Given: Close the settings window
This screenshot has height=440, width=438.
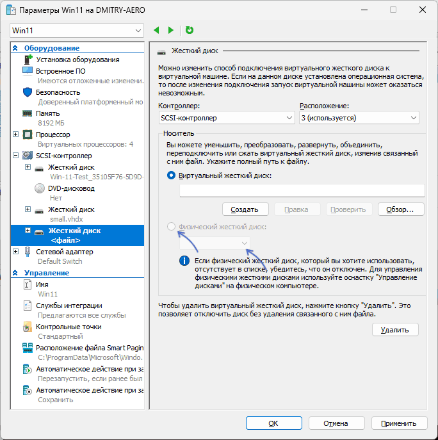Looking at the screenshot, I should tap(423, 10).
